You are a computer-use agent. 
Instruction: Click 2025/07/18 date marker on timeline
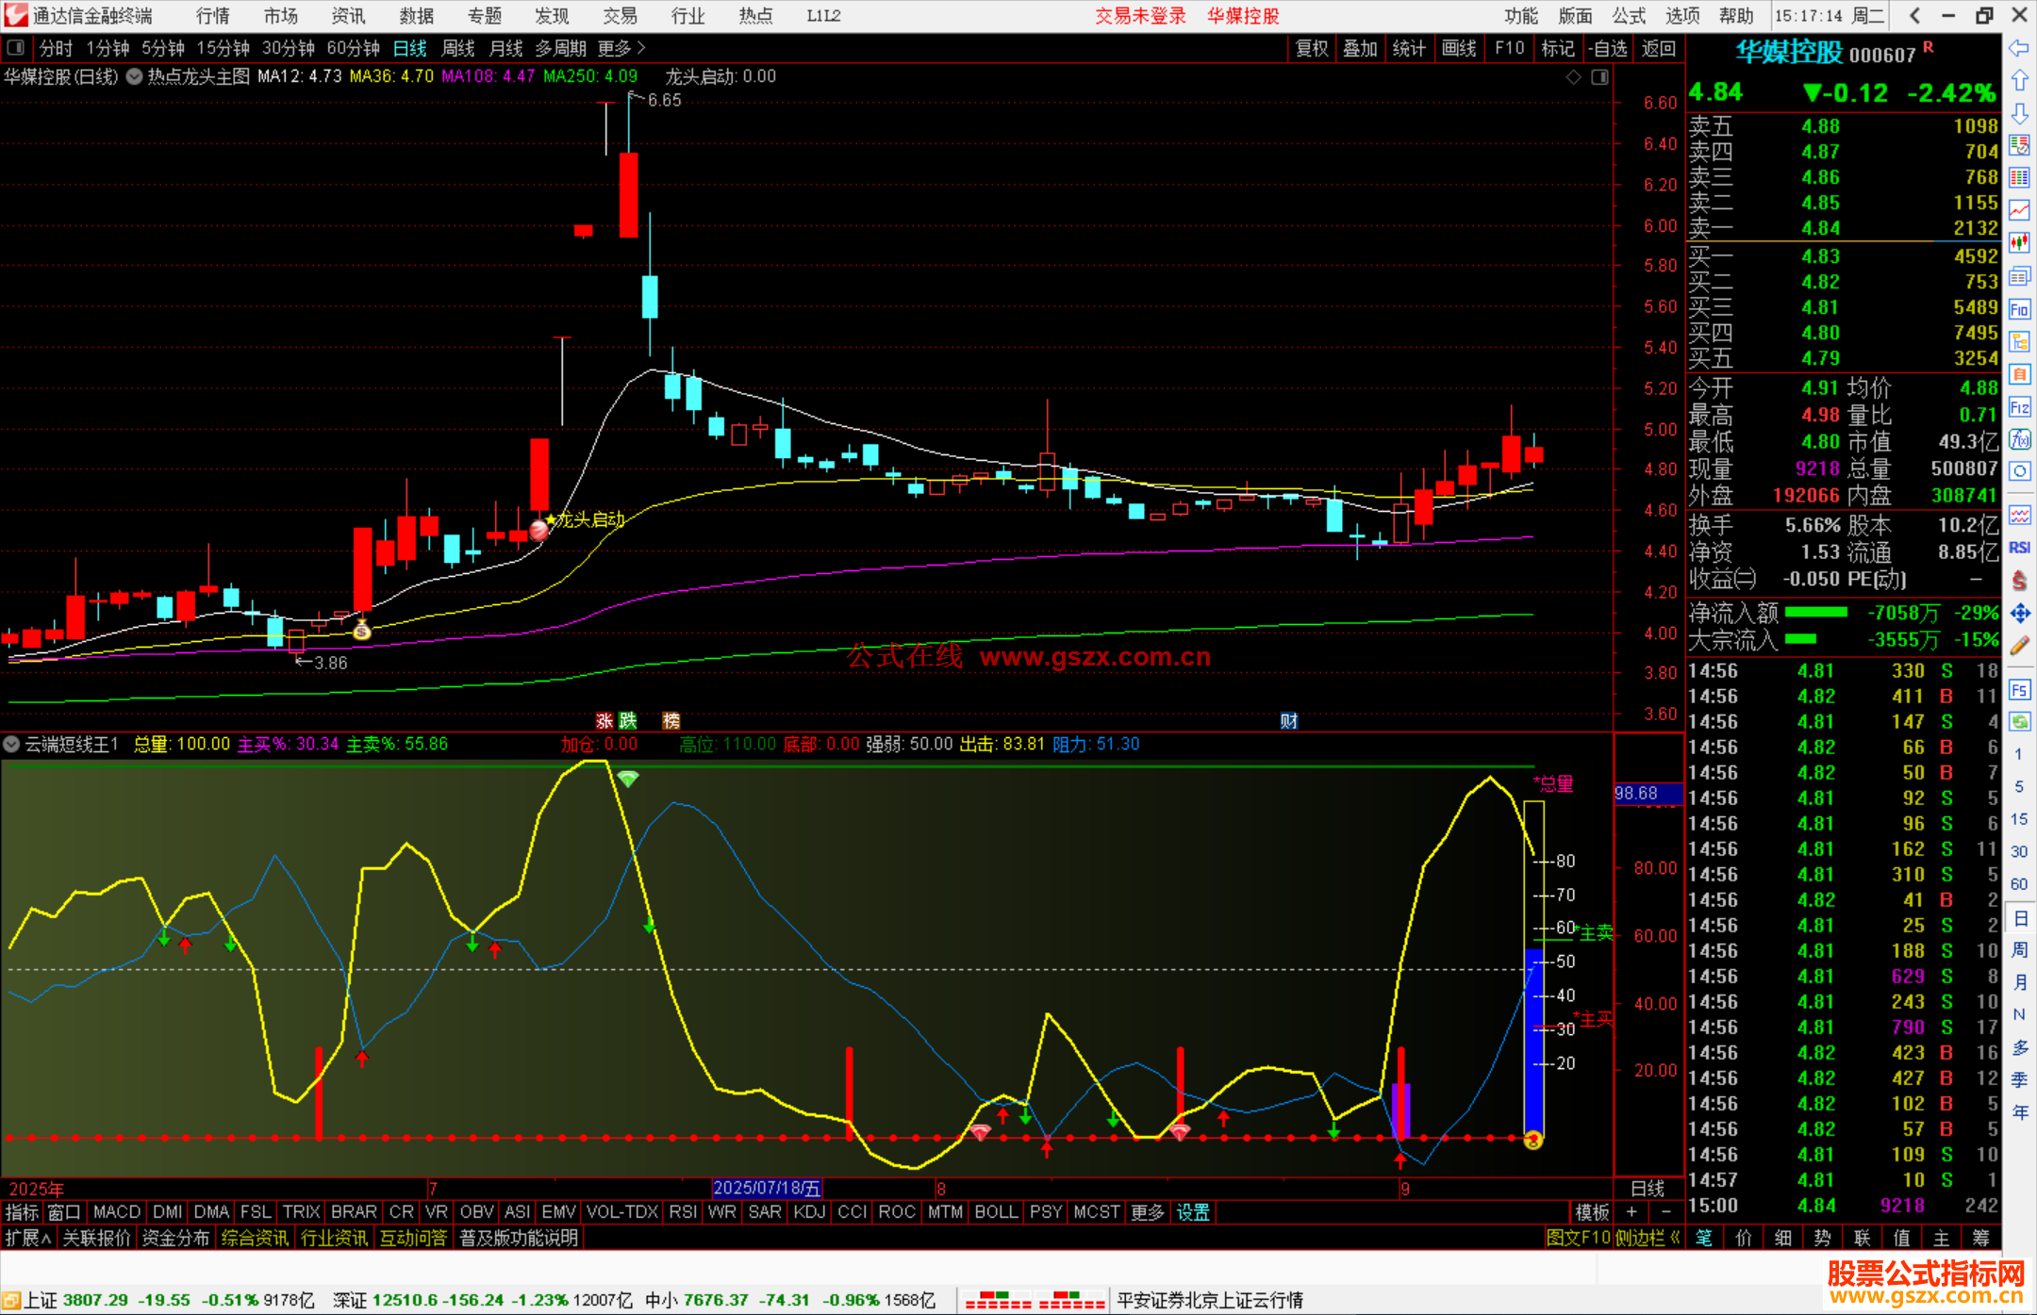point(767,1188)
